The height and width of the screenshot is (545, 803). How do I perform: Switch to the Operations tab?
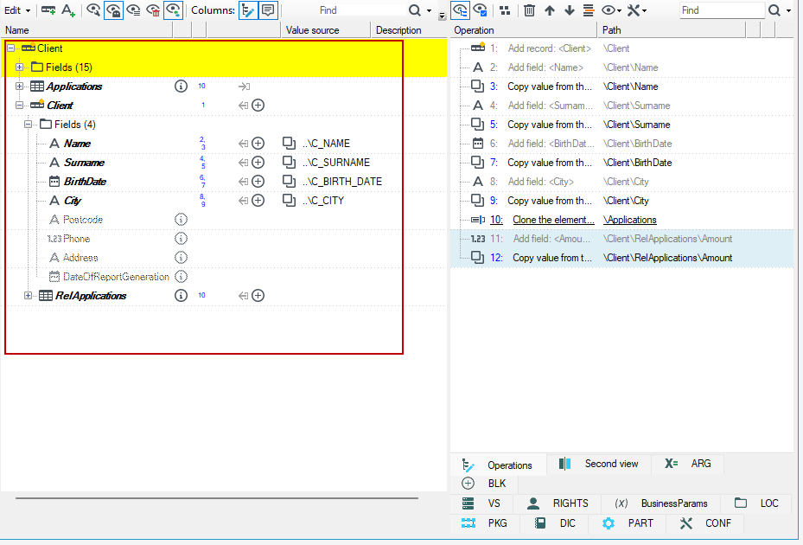(x=497, y=465)
